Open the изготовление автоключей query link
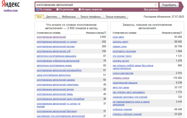This screenshot has height=118, width=187. (51, 37)
